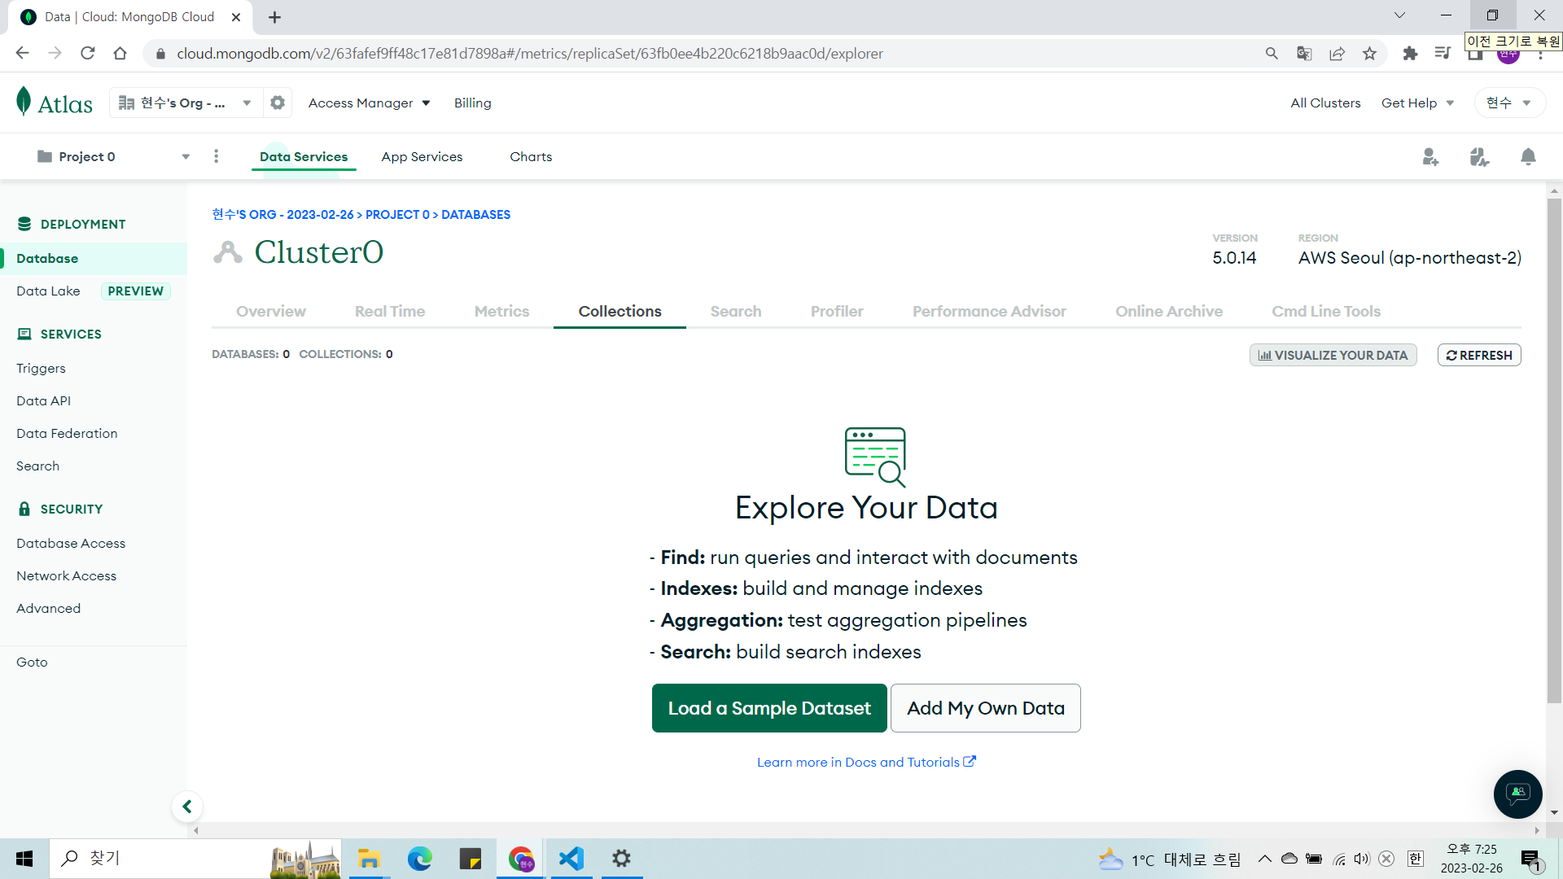Viewport: 1563px width, 879px height.
Task: Open Data Federation in sidebar
Action: (x=67, y=434)
